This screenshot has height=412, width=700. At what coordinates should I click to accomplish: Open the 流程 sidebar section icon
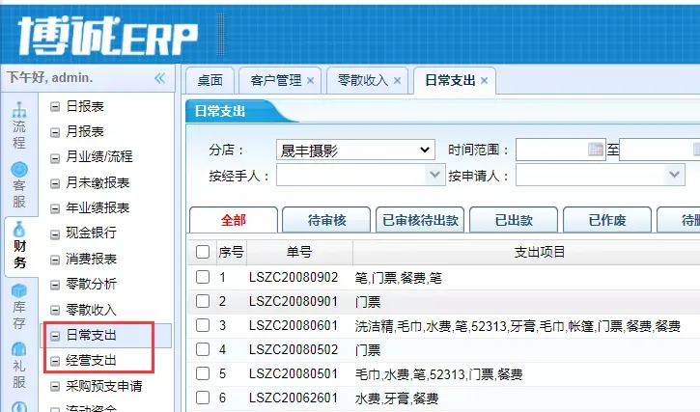pyautogui.click(x=18, y=126)
